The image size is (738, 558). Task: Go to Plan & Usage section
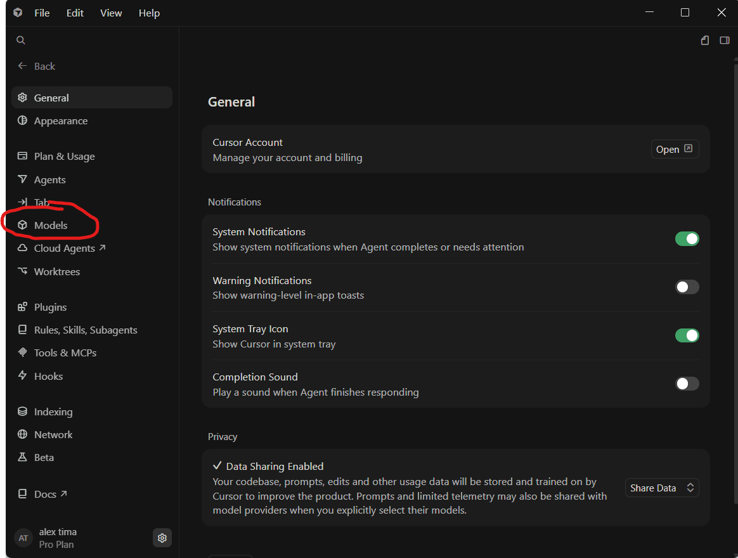click(x=92, y=156)
